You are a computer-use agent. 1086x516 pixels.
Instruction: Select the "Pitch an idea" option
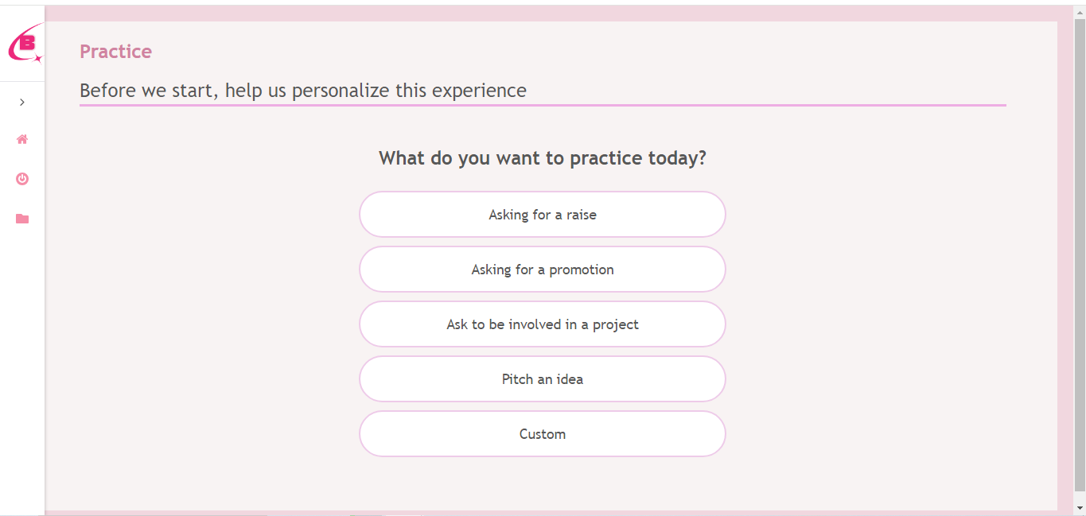542,379
